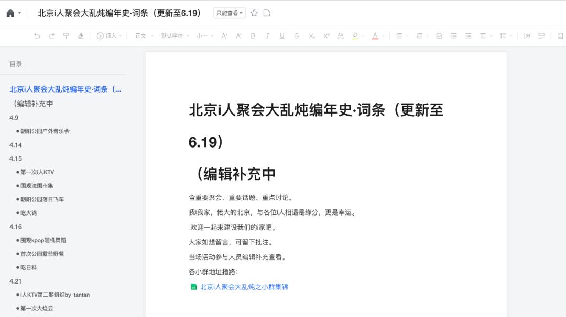Open the 默认字体 font dropdown

point(175,36)
